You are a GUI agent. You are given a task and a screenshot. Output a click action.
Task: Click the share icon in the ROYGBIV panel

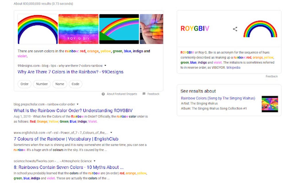point(235,29)
